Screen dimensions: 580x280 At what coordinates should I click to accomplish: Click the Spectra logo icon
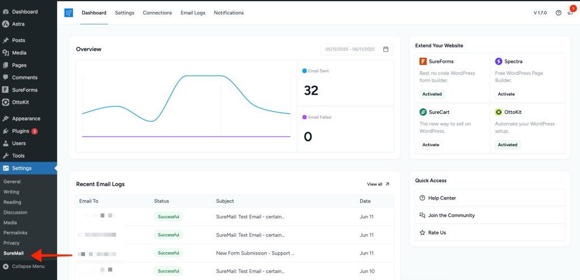(x=498, y=61)
